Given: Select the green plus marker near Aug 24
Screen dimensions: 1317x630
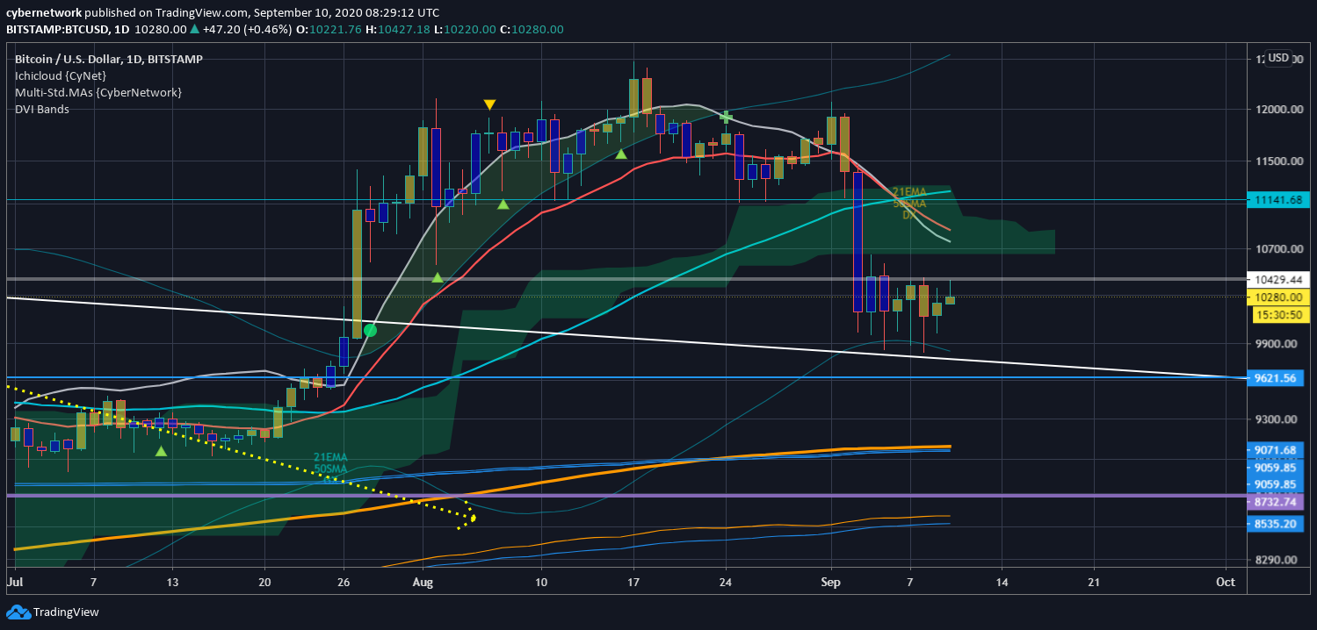Looking at the screenshot, I should click(x=726, y=116).
